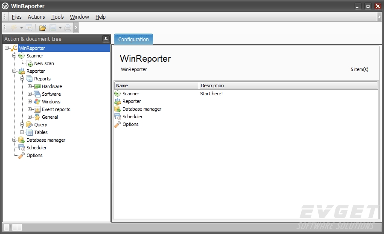Expand the Tables tree node
Screen dimensions: 384x234
point(22,132)
